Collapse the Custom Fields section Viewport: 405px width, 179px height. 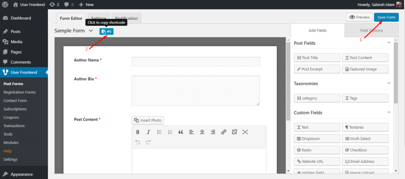(389, 112)
